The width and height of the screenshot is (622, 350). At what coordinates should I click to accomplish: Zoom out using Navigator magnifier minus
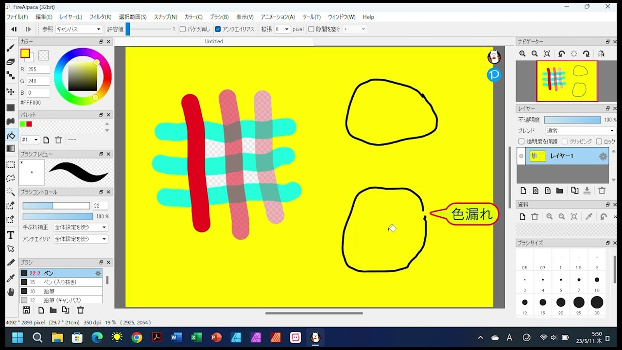coord(535,54)
